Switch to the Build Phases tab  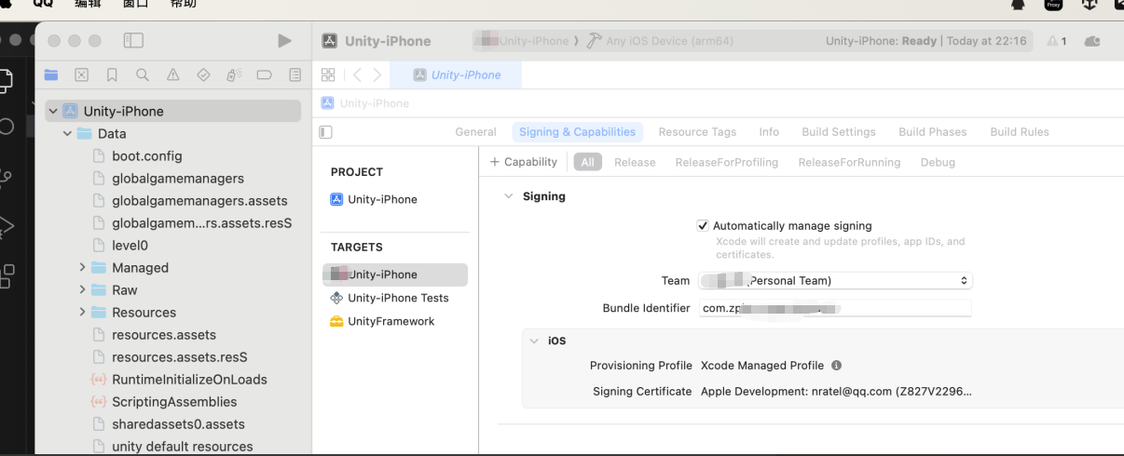pos(933,132)
